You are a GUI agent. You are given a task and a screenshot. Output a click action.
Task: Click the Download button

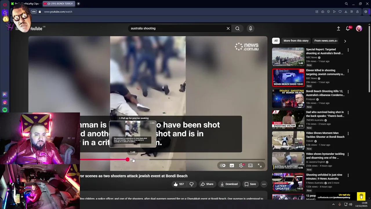click(x=229, y=184)
